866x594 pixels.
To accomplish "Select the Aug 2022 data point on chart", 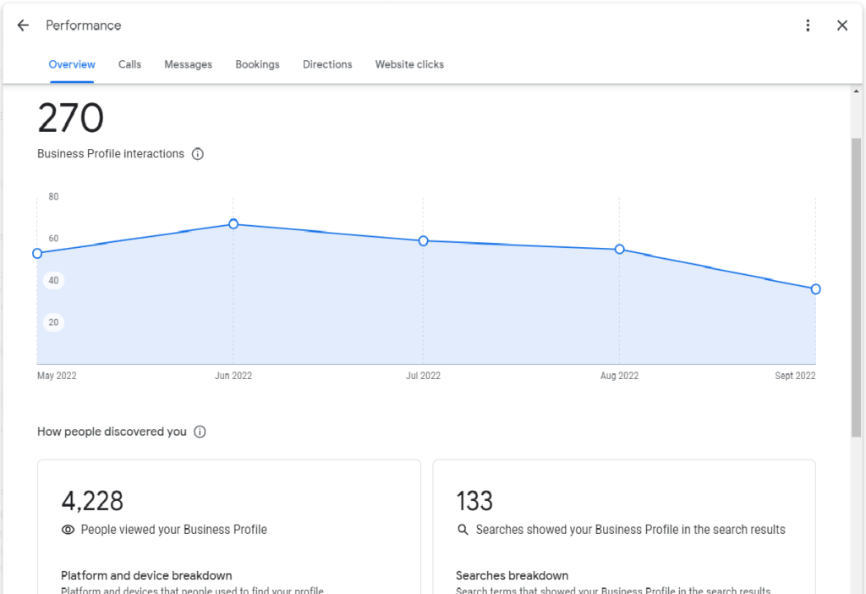I will (620, 250).
